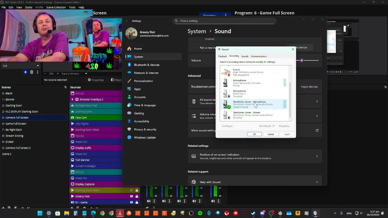Open the Cut transition dropdown
The height and width of the screenshot is (218, 388).
(21, 66)
